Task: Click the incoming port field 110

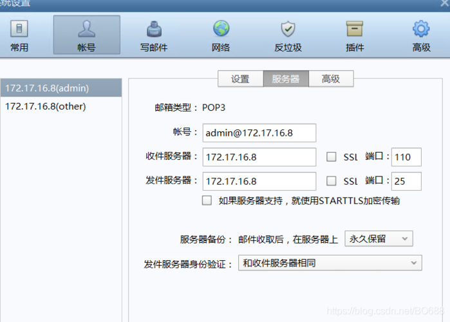Action: point(406,157)
